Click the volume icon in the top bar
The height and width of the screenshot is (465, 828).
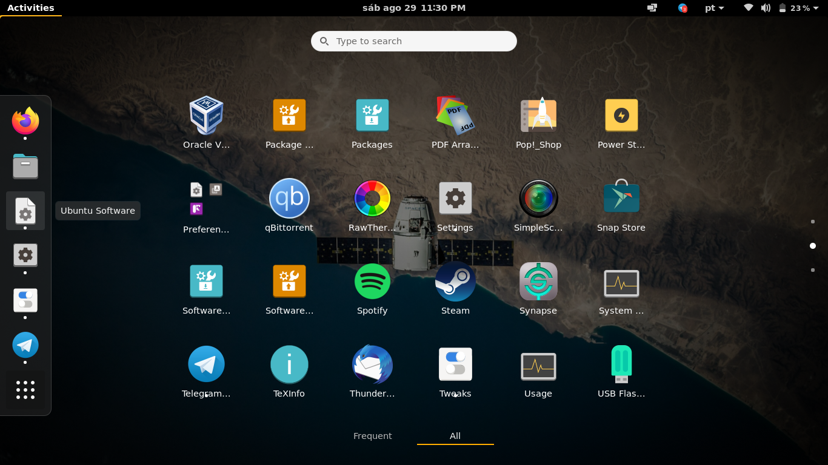pyautogui.click(x=766, y=8)
